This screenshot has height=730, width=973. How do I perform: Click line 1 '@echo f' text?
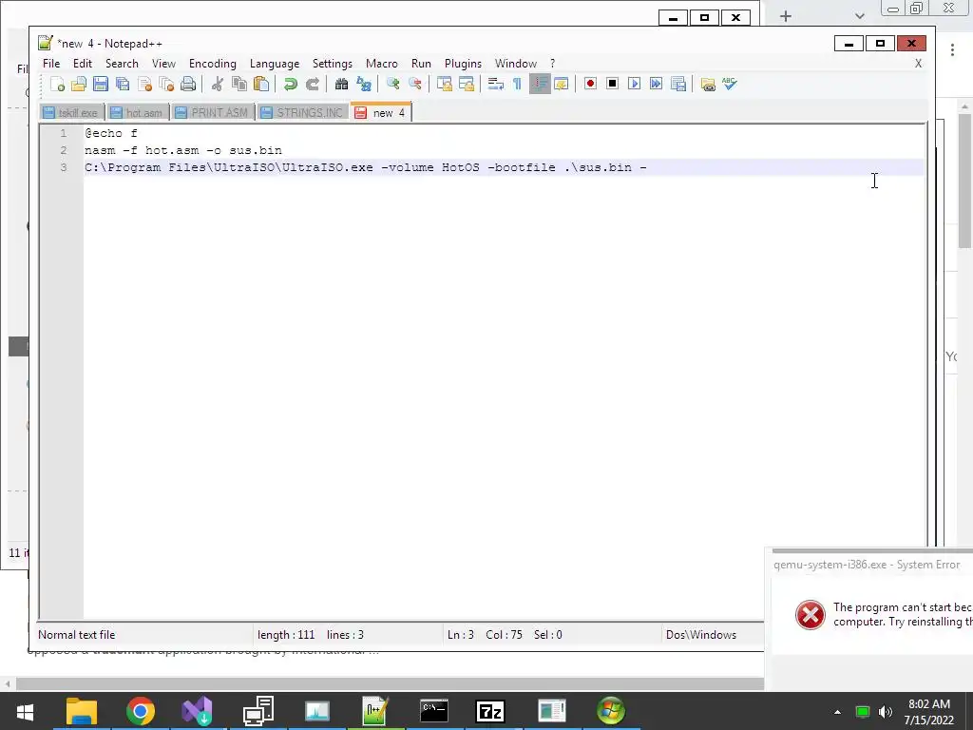click(x=111, y=133)
